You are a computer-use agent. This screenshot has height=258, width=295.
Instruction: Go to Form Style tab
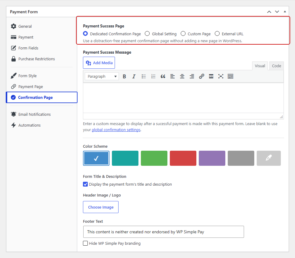[x=41, y=76]
